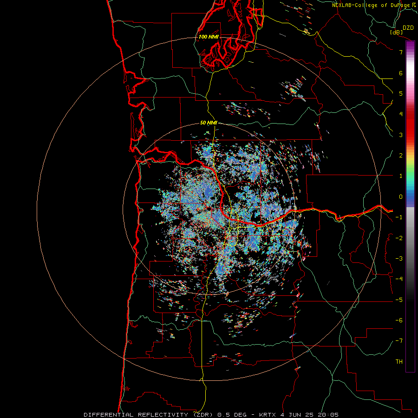This screenshot has width=418, height=418.
Task: Click the DZD legend title
Action: pyautogui.click(x=408, y=28)
